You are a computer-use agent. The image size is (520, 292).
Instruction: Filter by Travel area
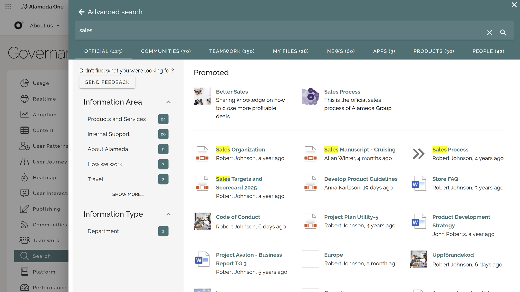[x=128, y=179]
